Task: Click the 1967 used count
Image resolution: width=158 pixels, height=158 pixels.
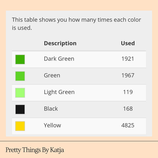Action: point(128,75)
